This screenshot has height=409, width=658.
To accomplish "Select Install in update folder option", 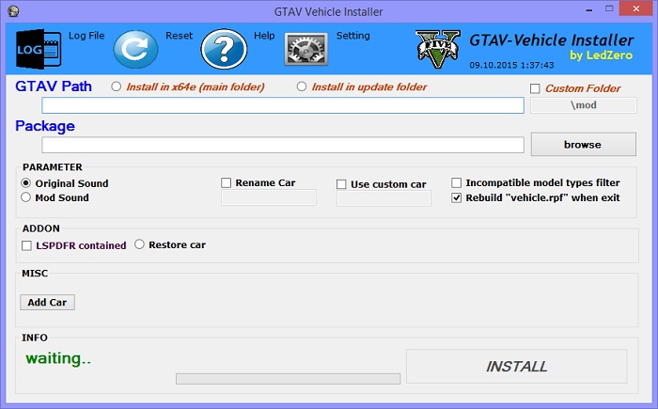I will point(302,87).
